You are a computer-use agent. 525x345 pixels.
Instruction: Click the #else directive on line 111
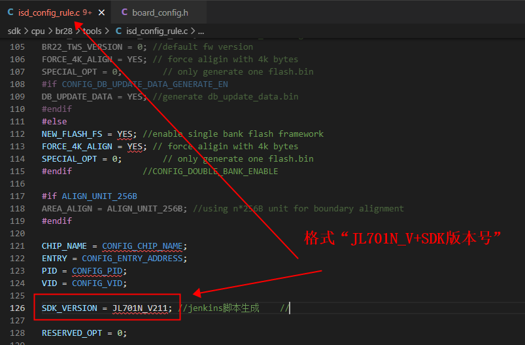click(x=54, y=121)
